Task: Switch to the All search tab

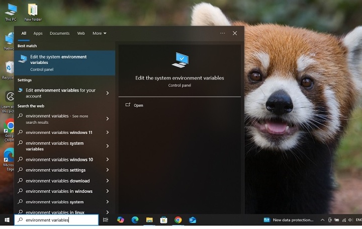Action: (x=24, y=33)
